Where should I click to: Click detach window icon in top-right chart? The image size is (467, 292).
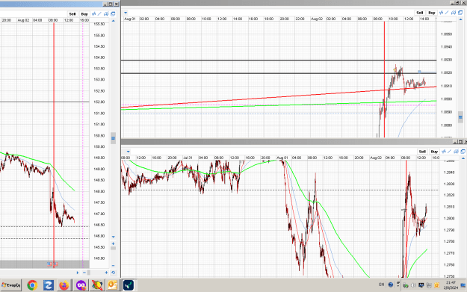pos(460,13)
